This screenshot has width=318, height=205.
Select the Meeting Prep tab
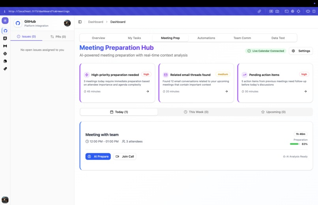tap(170, 38)
